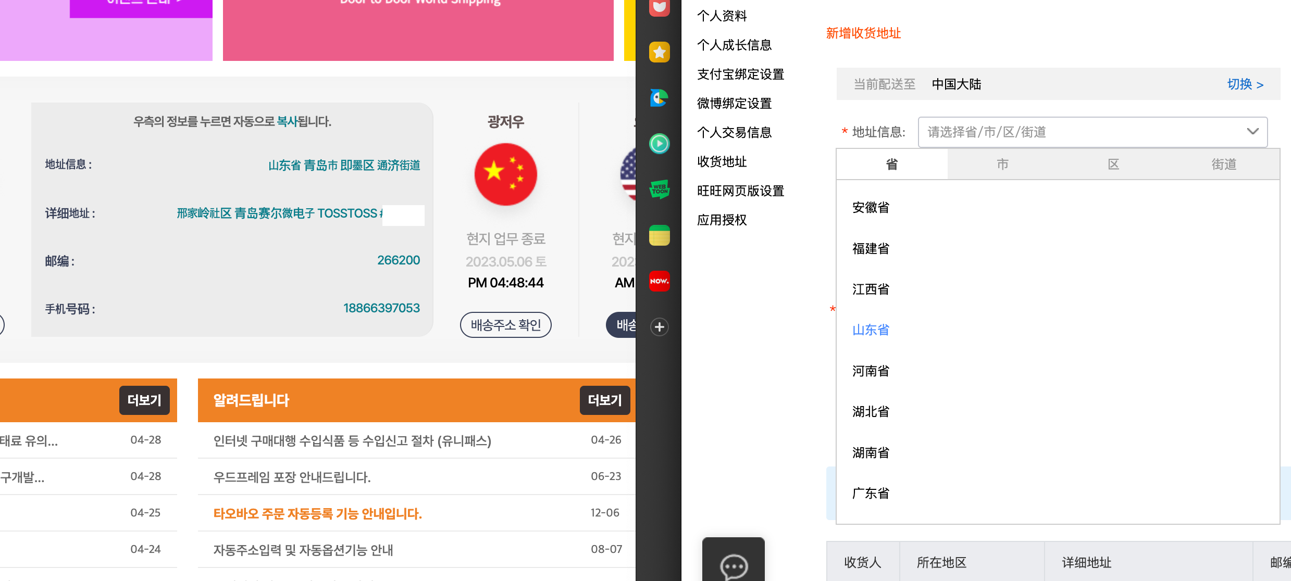Viewport: 1291px width, 581px height.
Task: Switch to the 街道 tab
Action: pos(1223,164)
